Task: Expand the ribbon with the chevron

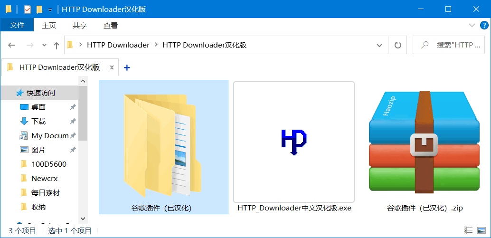Action: tap(472, 25)
